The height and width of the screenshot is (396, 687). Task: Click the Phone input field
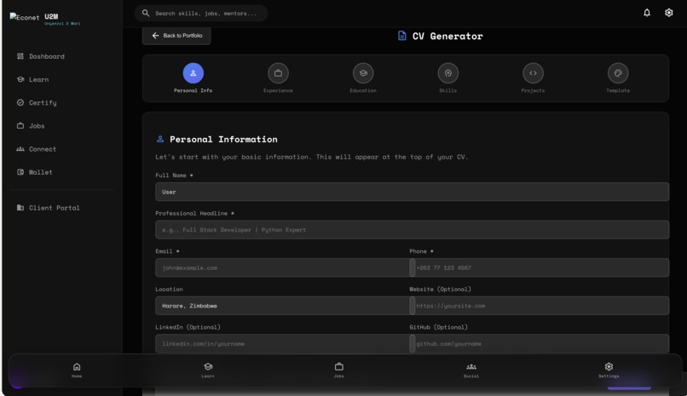pyautogui.click(x=540, y=267)
